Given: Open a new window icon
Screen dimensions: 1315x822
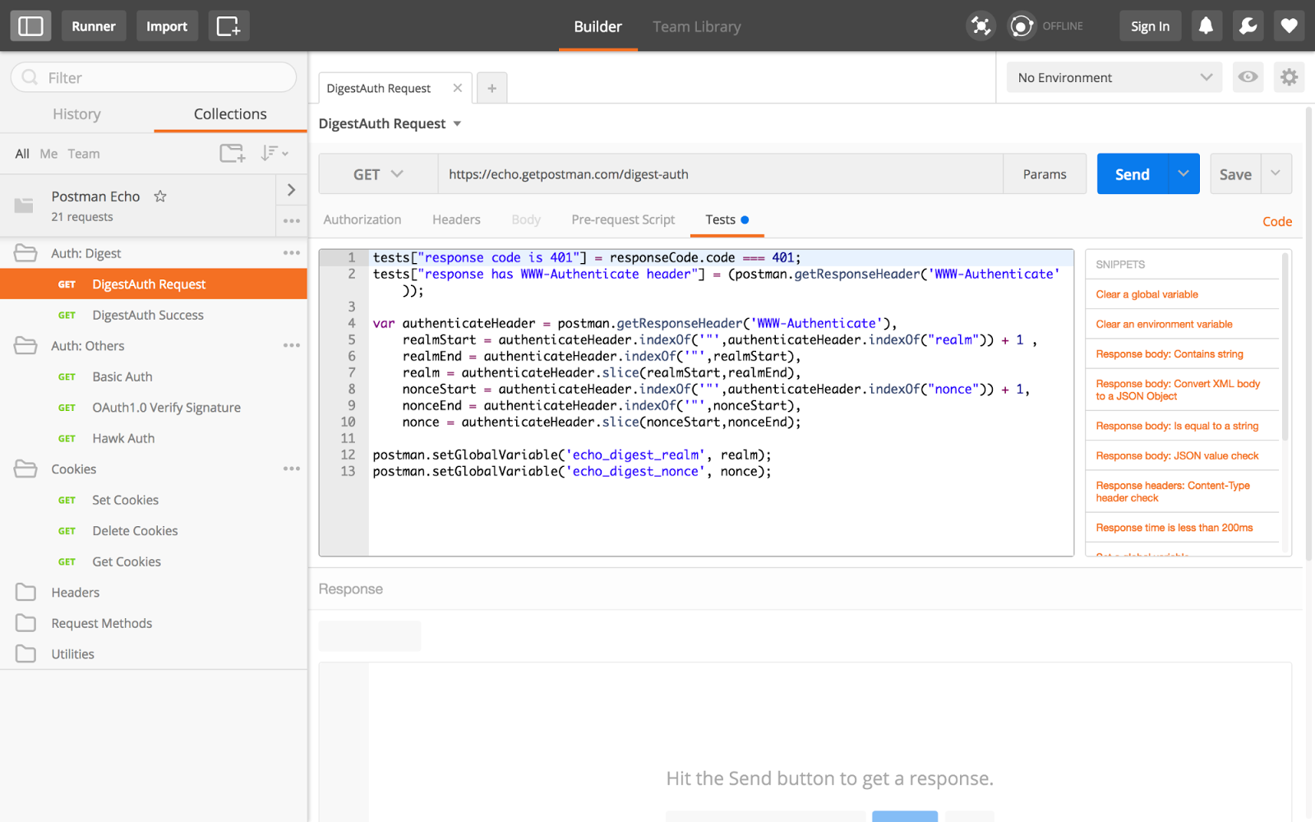Looking at the screenshot, I should click(x=228, y=26).
